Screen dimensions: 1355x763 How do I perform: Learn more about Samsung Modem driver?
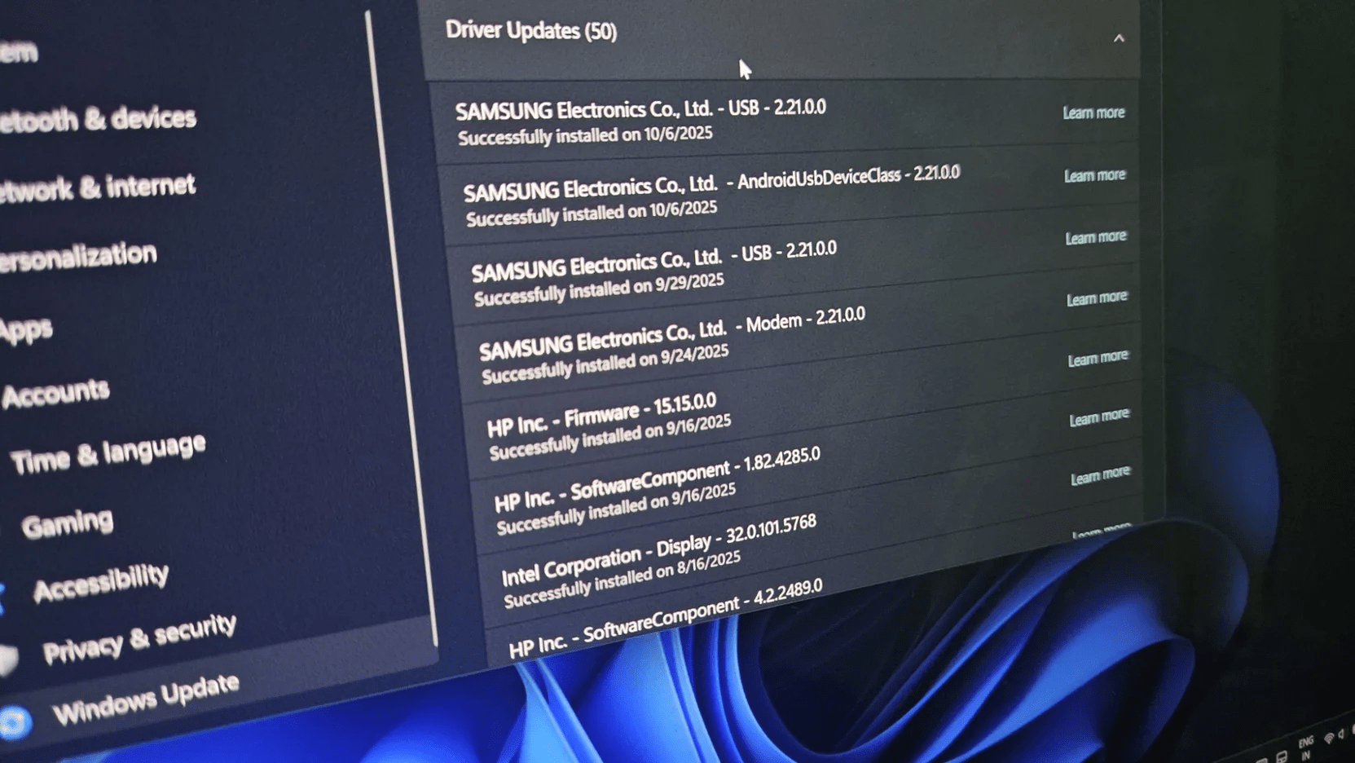click(1098, 298)
